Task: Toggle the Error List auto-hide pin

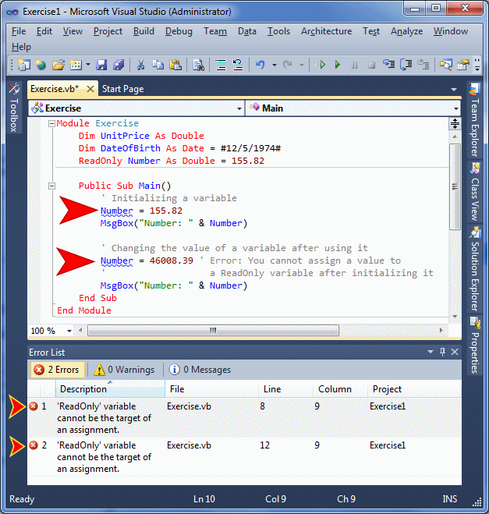Action: click(442, 352)
